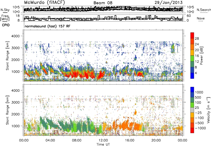211x146 pixels.
Task: Click the 'CPID' label
Action: tap(6, 25)
